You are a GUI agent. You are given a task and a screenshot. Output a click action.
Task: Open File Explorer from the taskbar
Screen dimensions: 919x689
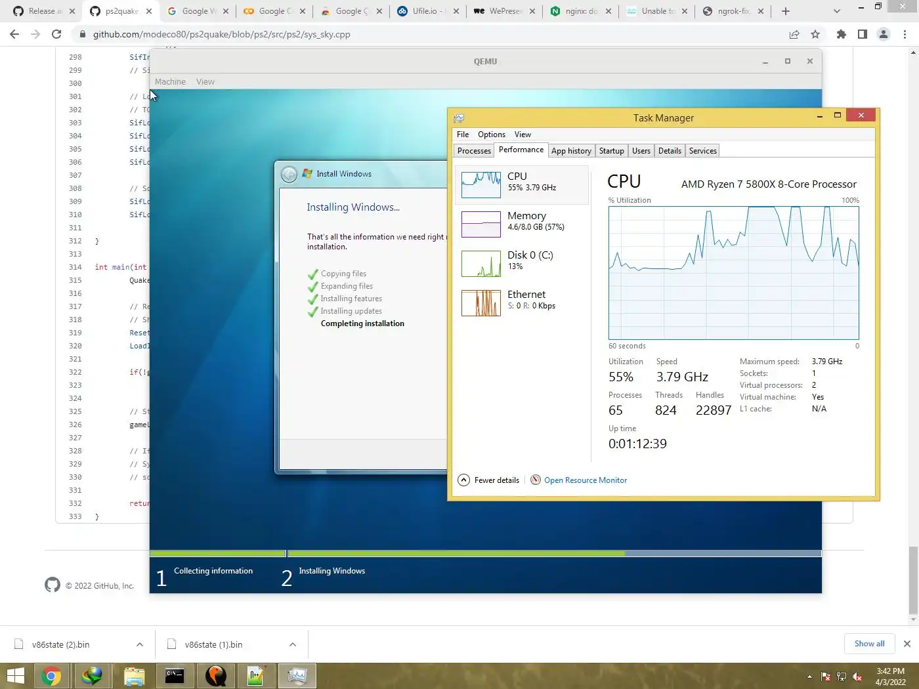(134, 676)
